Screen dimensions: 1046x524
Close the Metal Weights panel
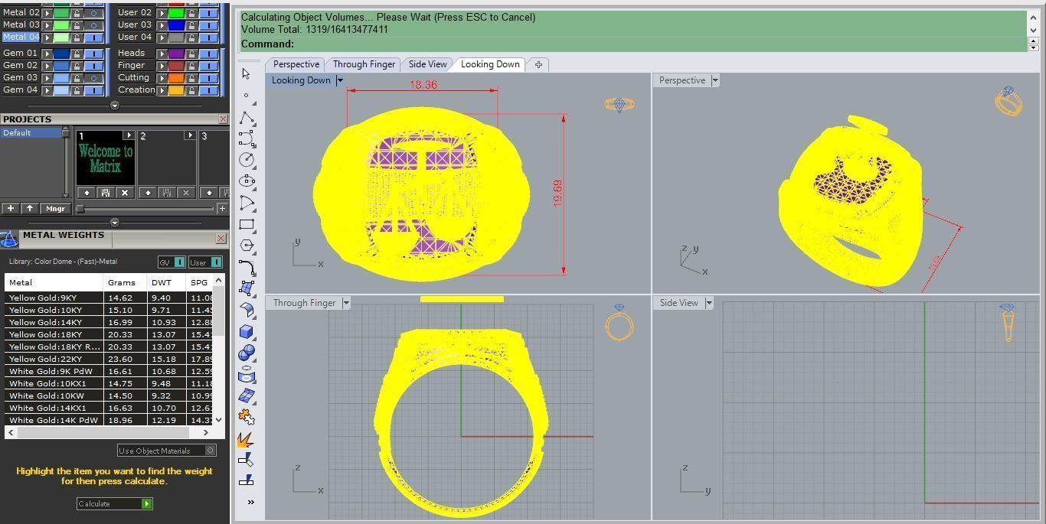pos(221,239)
